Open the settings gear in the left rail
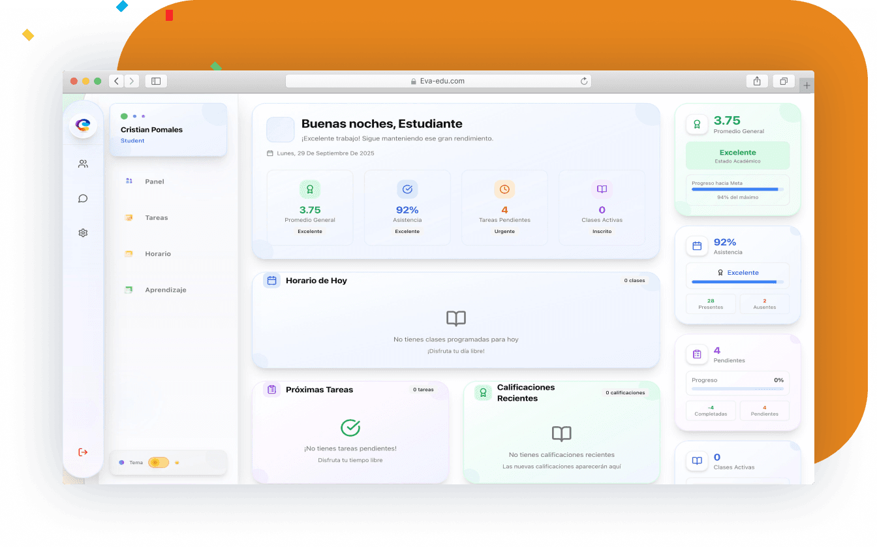Image resolution: width=877 pixels, height=547 pixels. [x=83, y=232]
